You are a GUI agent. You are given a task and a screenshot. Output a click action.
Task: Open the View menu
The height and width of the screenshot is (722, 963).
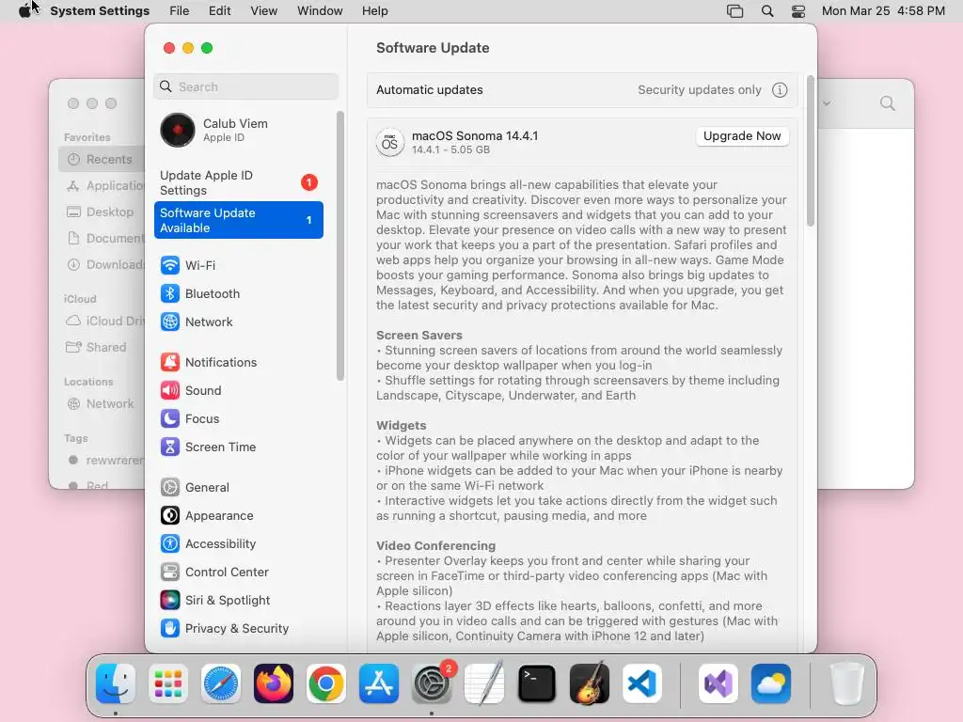pyautogui.click(x=264, y=11)
